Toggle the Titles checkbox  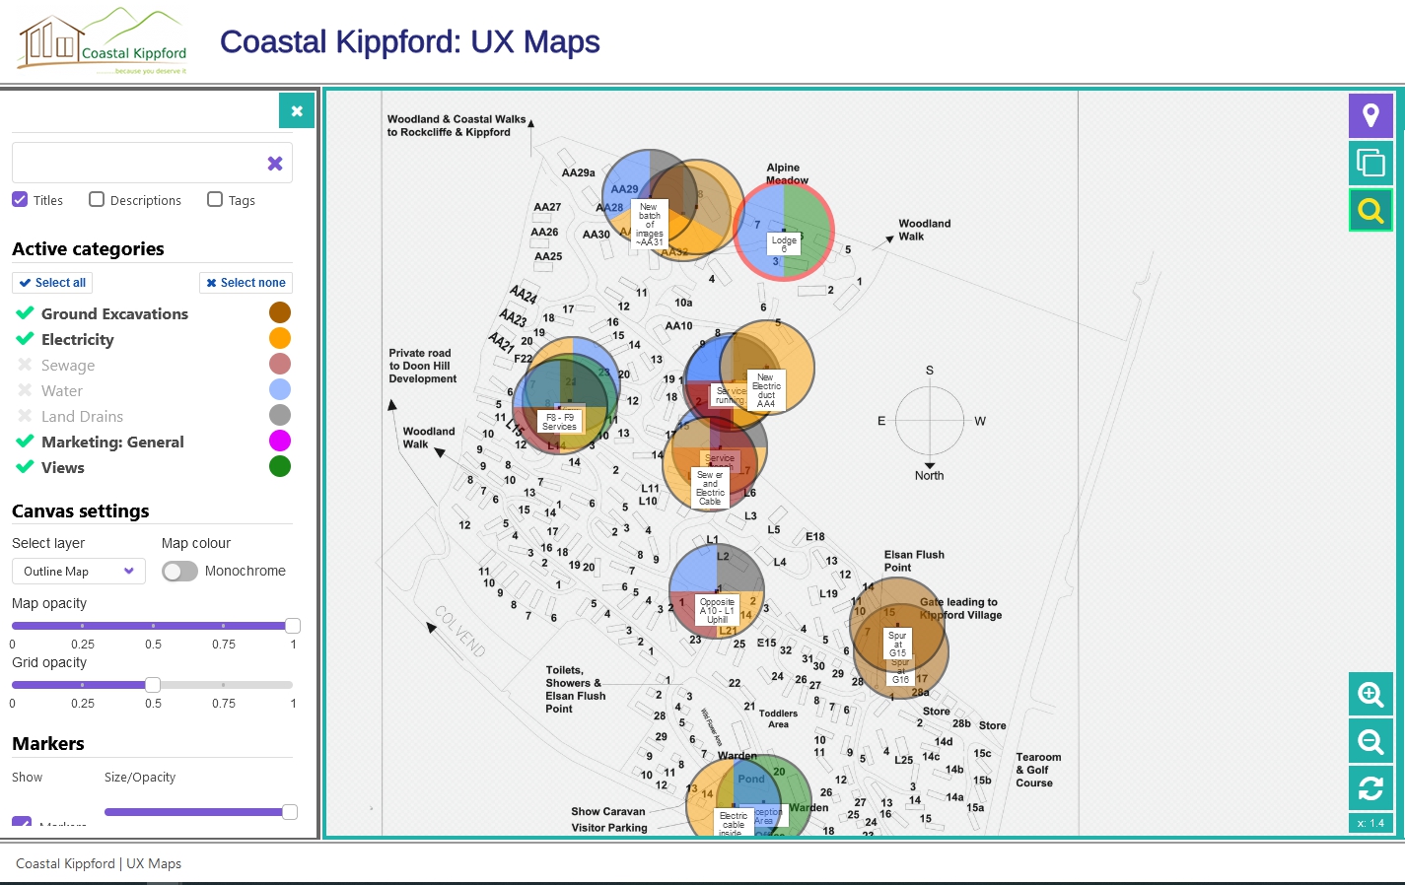[x=20, y=199]
